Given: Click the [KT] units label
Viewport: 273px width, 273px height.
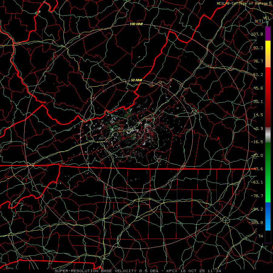Looking at the screenshot, I should [259, 21].
